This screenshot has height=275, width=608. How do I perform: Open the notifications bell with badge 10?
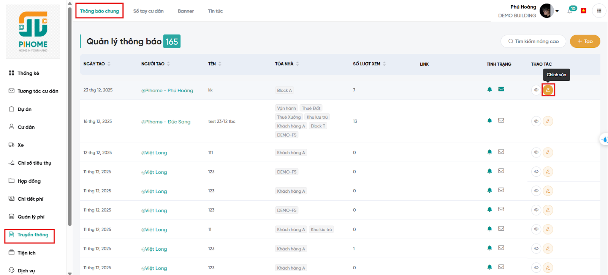coord(570,11)
